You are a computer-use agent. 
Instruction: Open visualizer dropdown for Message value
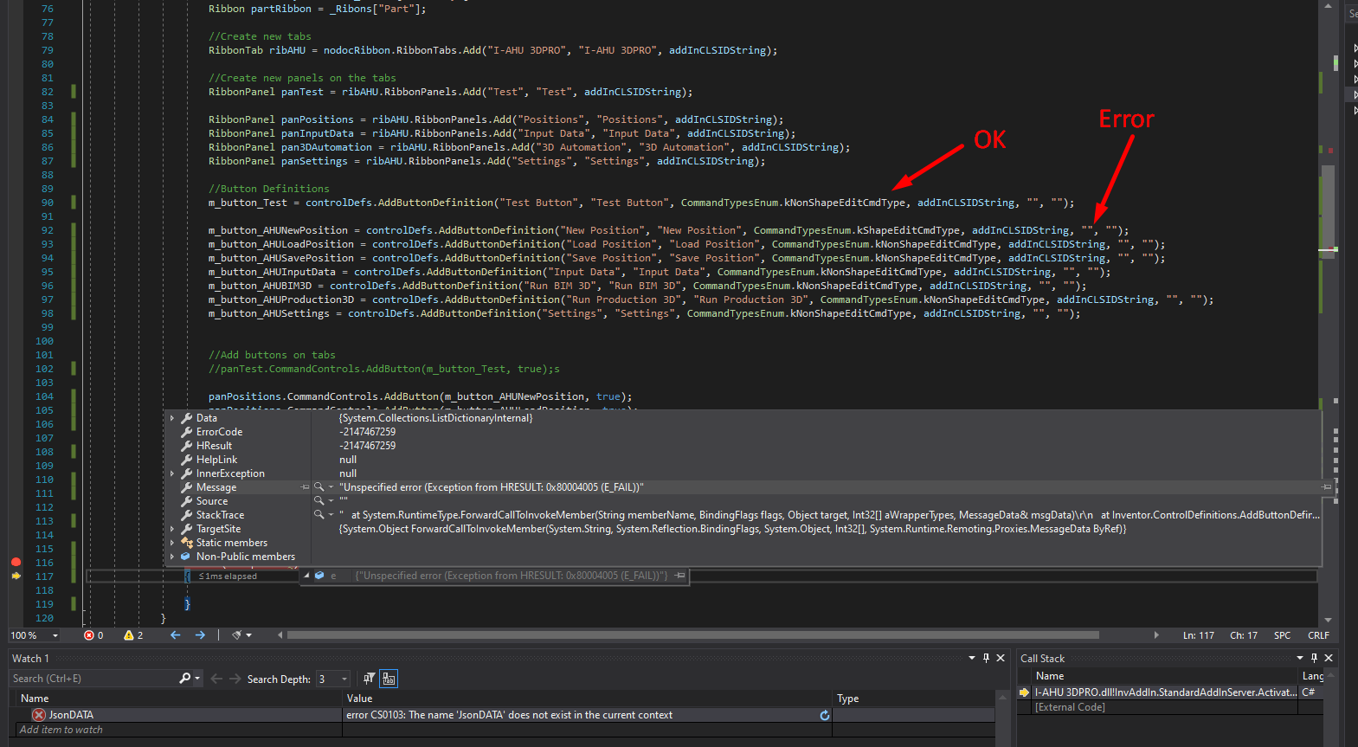(x=331, y=487)
